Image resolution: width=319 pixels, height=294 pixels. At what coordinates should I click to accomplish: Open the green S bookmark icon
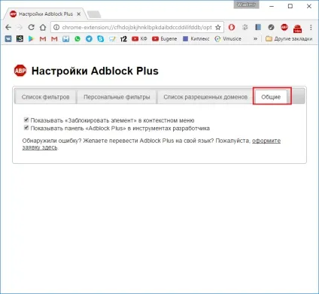(20, 39)
